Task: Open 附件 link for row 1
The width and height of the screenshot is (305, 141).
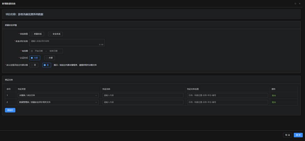Action: pyautogui.click(x=274, y=96)
